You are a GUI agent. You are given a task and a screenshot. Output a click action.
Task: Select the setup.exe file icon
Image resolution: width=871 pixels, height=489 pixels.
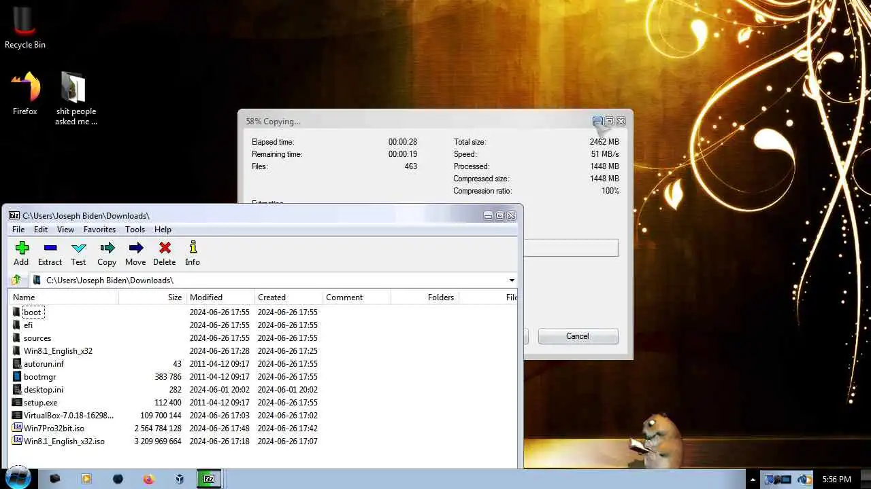coord(17,402)
